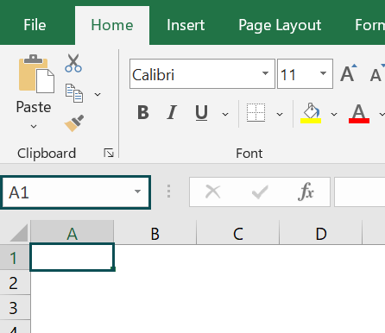Activate the Format Painter brush
This screenshot has height=333, width=385.
coord(74,123)
